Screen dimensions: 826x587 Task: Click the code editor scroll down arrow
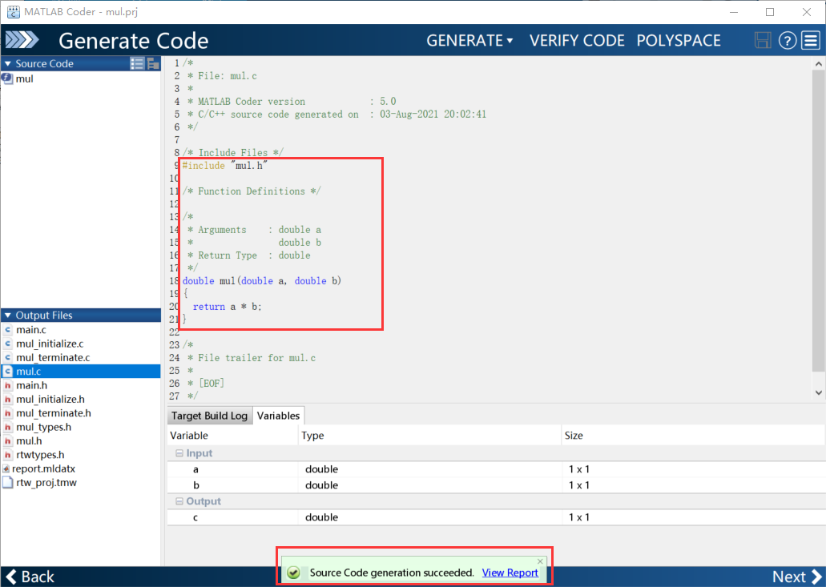click(818, 392)
